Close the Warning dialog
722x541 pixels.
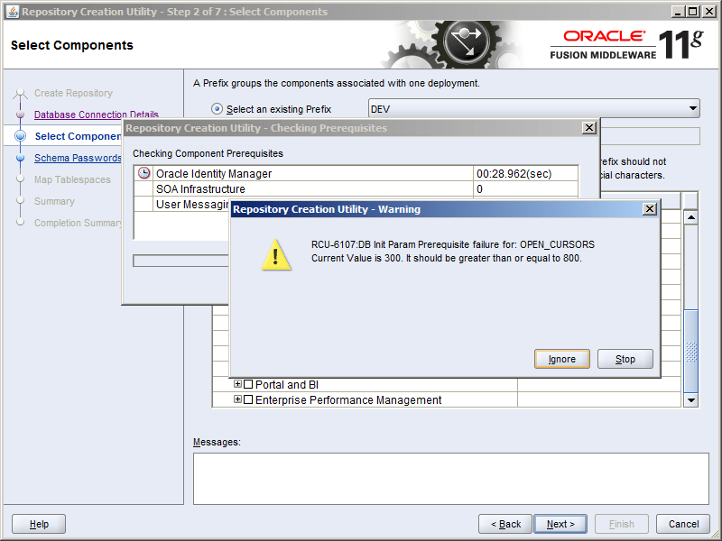649,209
